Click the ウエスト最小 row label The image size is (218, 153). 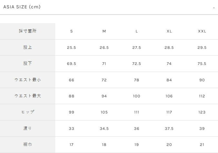pos(27,80)
